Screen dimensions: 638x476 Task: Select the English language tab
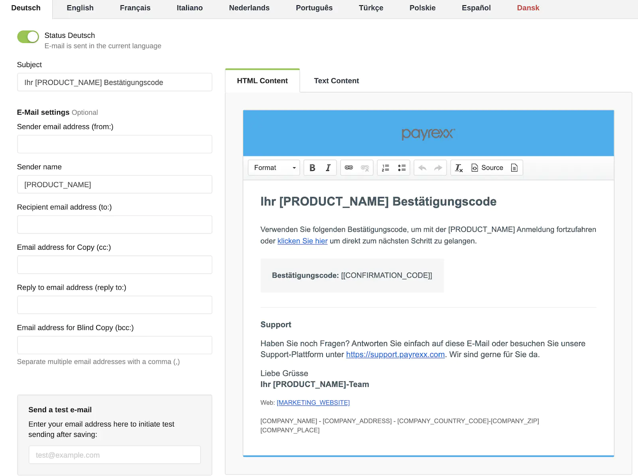coord(80,8)
